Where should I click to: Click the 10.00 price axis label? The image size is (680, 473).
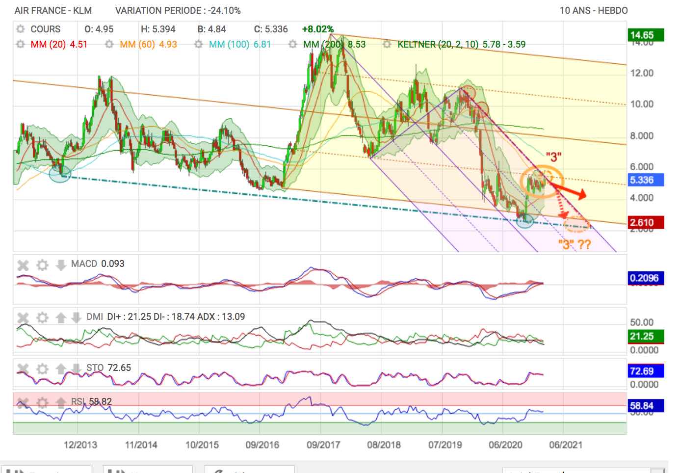click(x=642, y=104)
